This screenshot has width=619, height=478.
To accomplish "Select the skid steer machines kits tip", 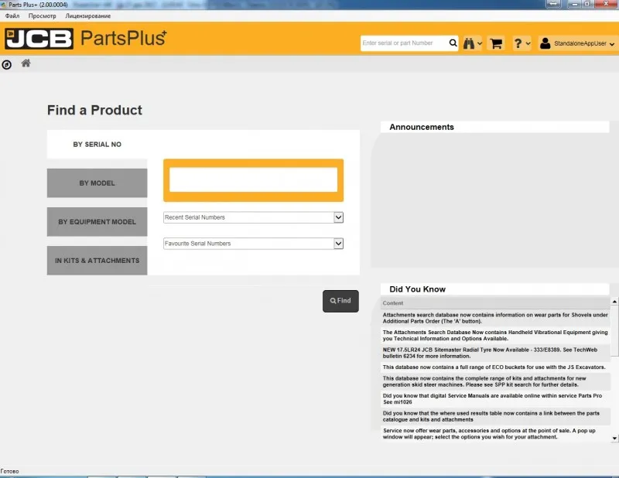I will pos(495,381).
